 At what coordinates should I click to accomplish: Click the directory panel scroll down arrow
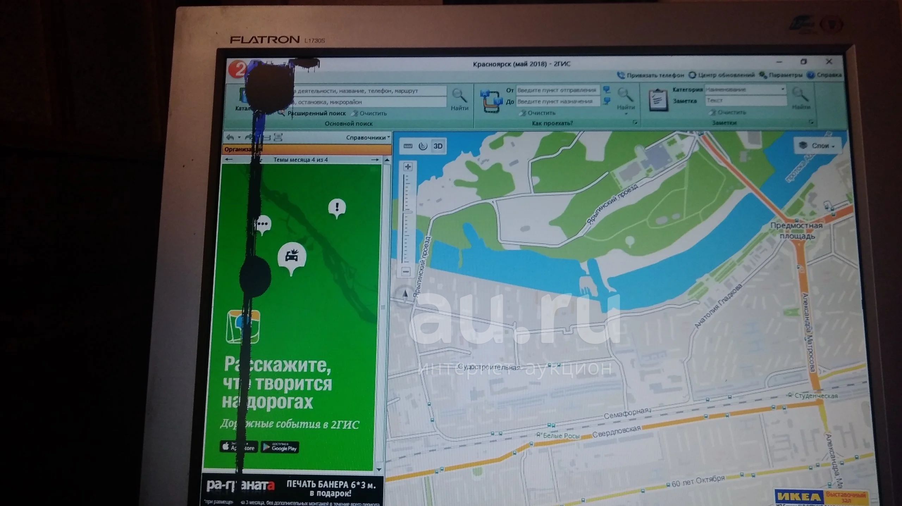click(x=379, y=470)
